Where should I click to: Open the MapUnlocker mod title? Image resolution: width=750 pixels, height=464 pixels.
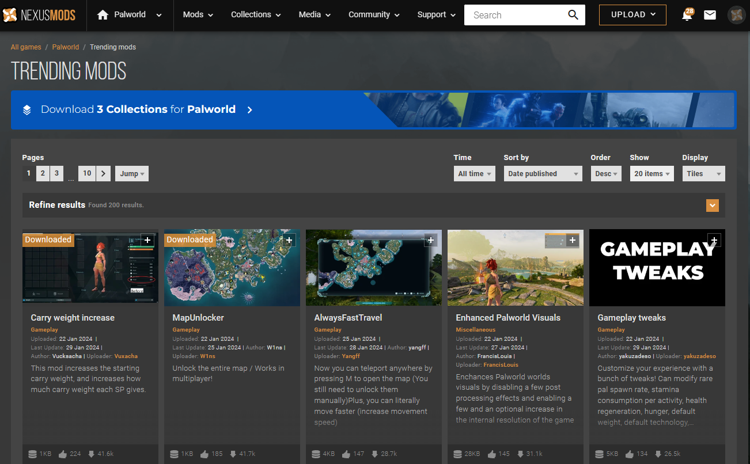point(198,318)
